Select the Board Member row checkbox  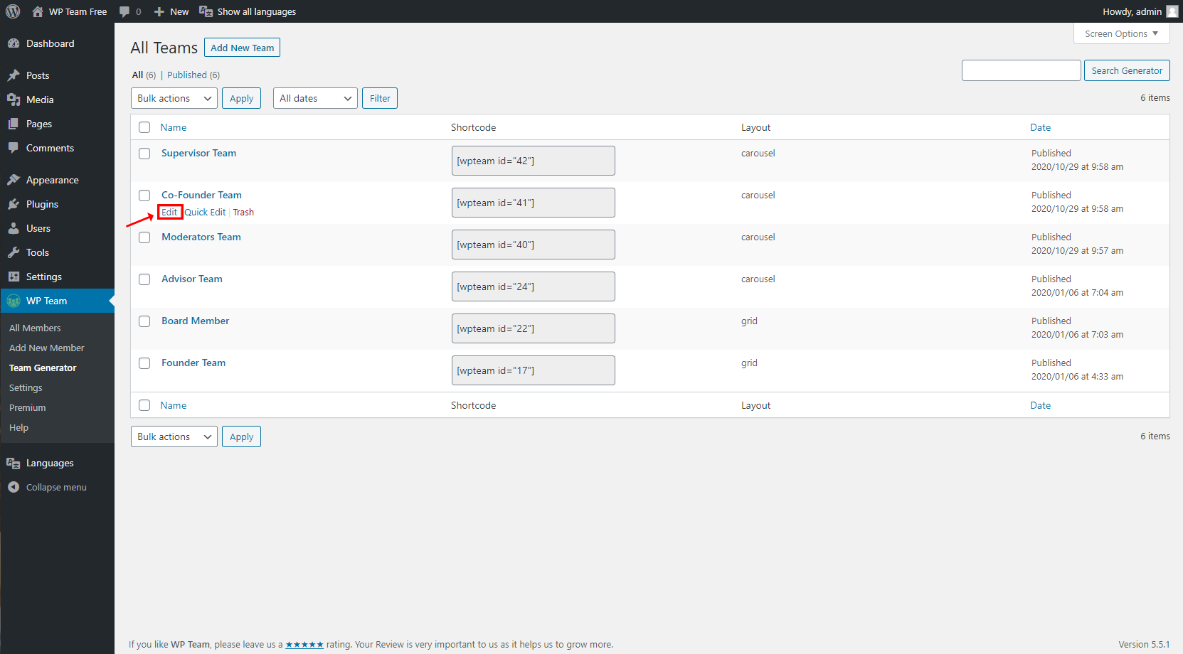coord(144,321)
